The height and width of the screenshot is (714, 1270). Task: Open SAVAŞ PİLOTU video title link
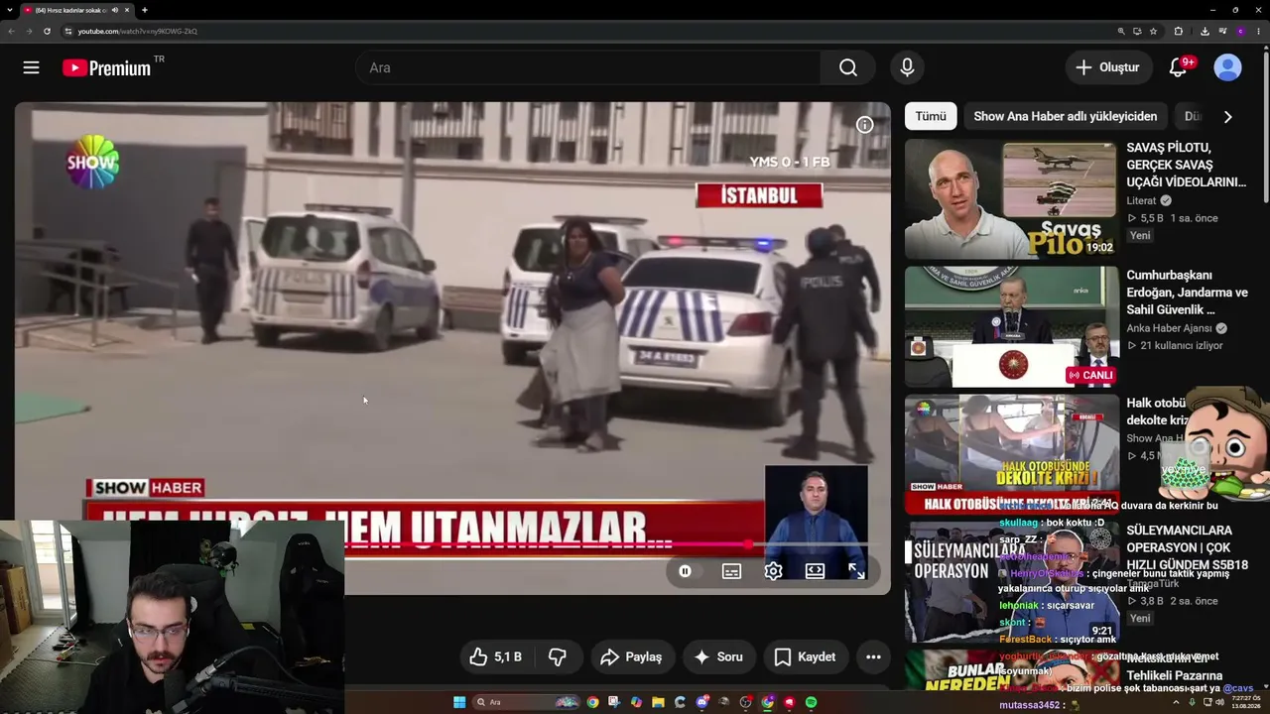coord(1186,165)
